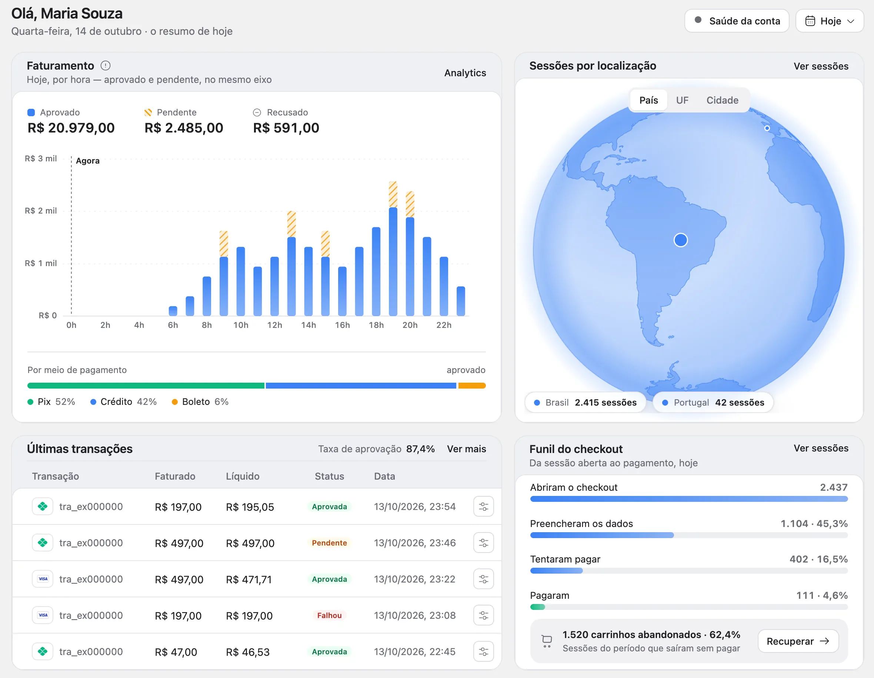874x678 pixels.
Task: Click the Recusado minus-circle icon
Action: pos(257,113)
